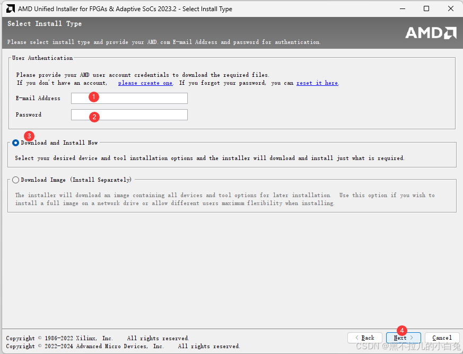
Task: Click the Advanced Micro Devices copyright line
Action: pos(123,346)
